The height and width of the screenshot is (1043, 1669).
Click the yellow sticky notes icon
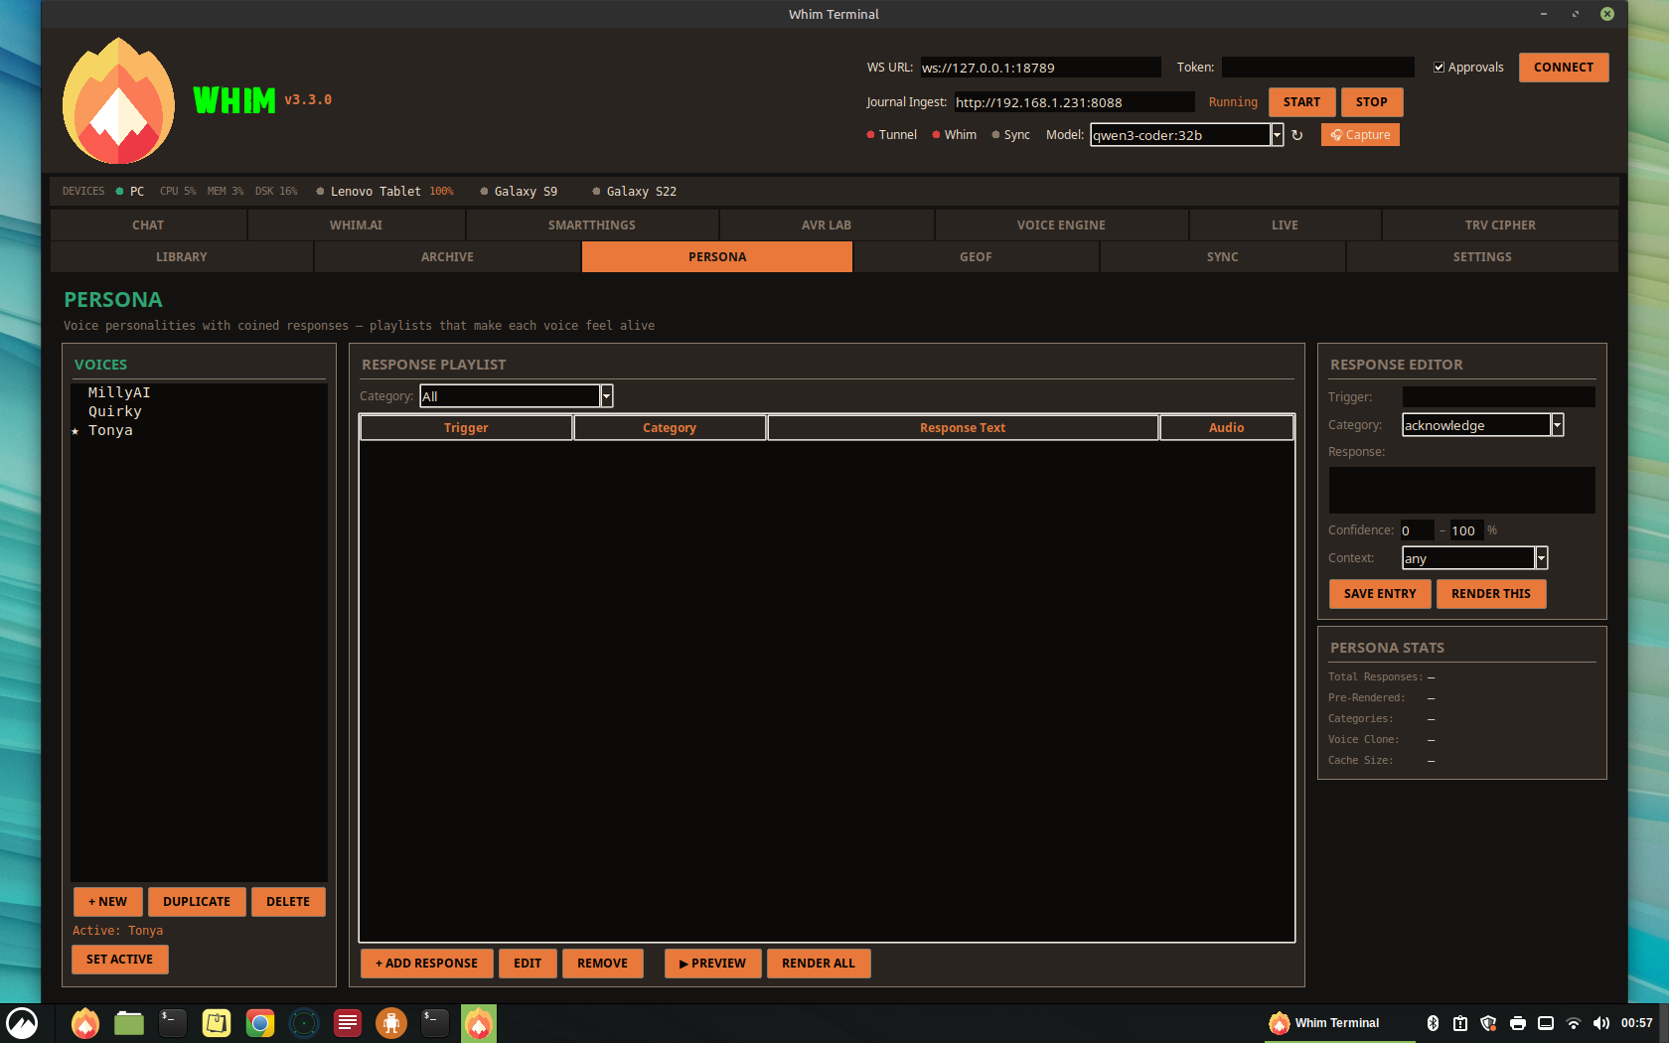pos(217,1023)
